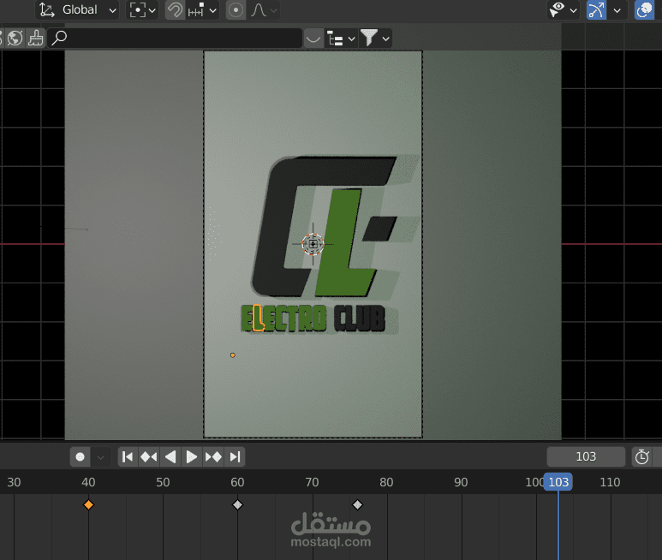Image resolution: width=662 pixels, height=560 pixels.
Task: Click the current frame field showing 103
Action: pos(586,456)
